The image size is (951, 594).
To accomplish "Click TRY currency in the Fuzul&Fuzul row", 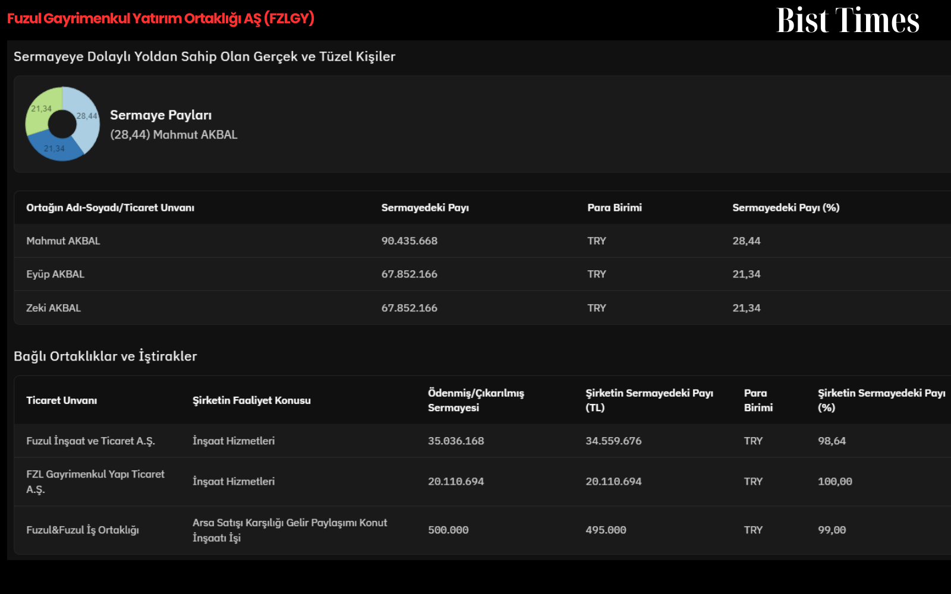I will tap(753, 530).
